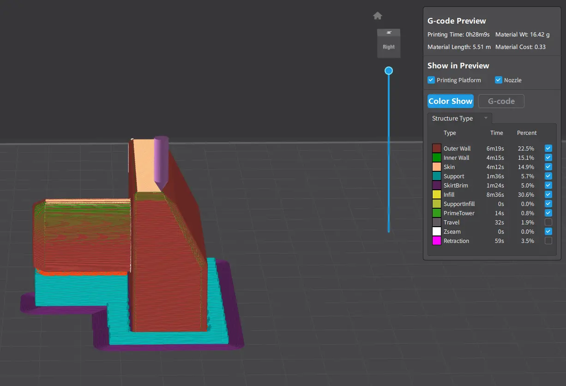Click the Skin percent 14.9%

[x=526, y=167]
